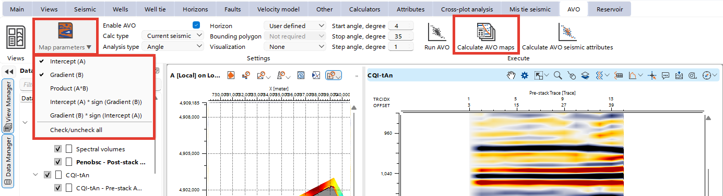Viewport: 723px width, 196px height.
Task: Select Intercept (A) * sign (Gradient (B))
Action: pyautogui.click(x=94, y=102)
